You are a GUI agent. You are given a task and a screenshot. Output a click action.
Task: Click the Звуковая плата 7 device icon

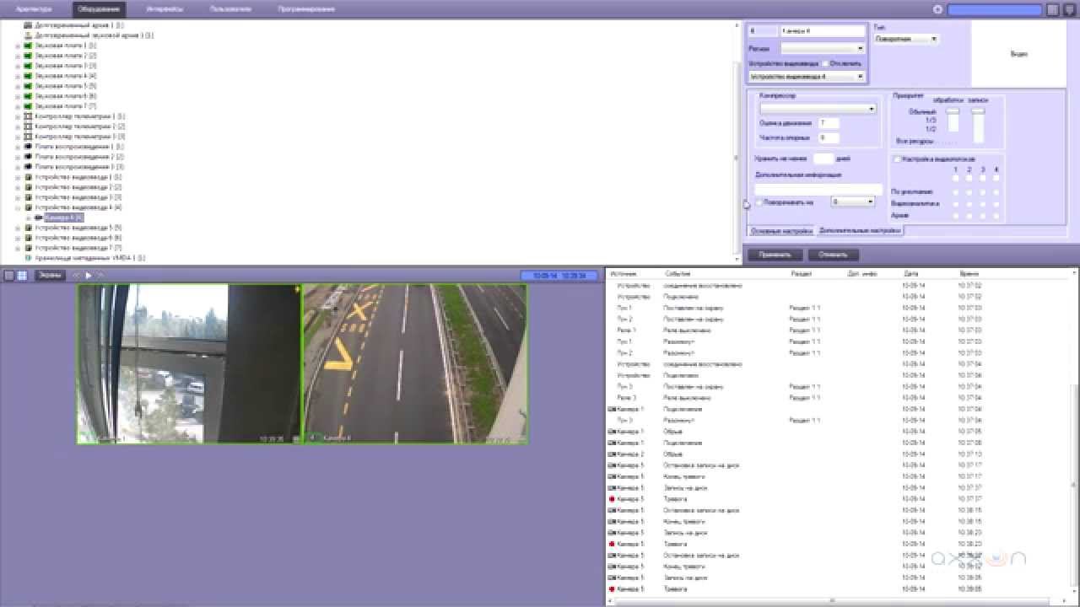pos(28,106)
